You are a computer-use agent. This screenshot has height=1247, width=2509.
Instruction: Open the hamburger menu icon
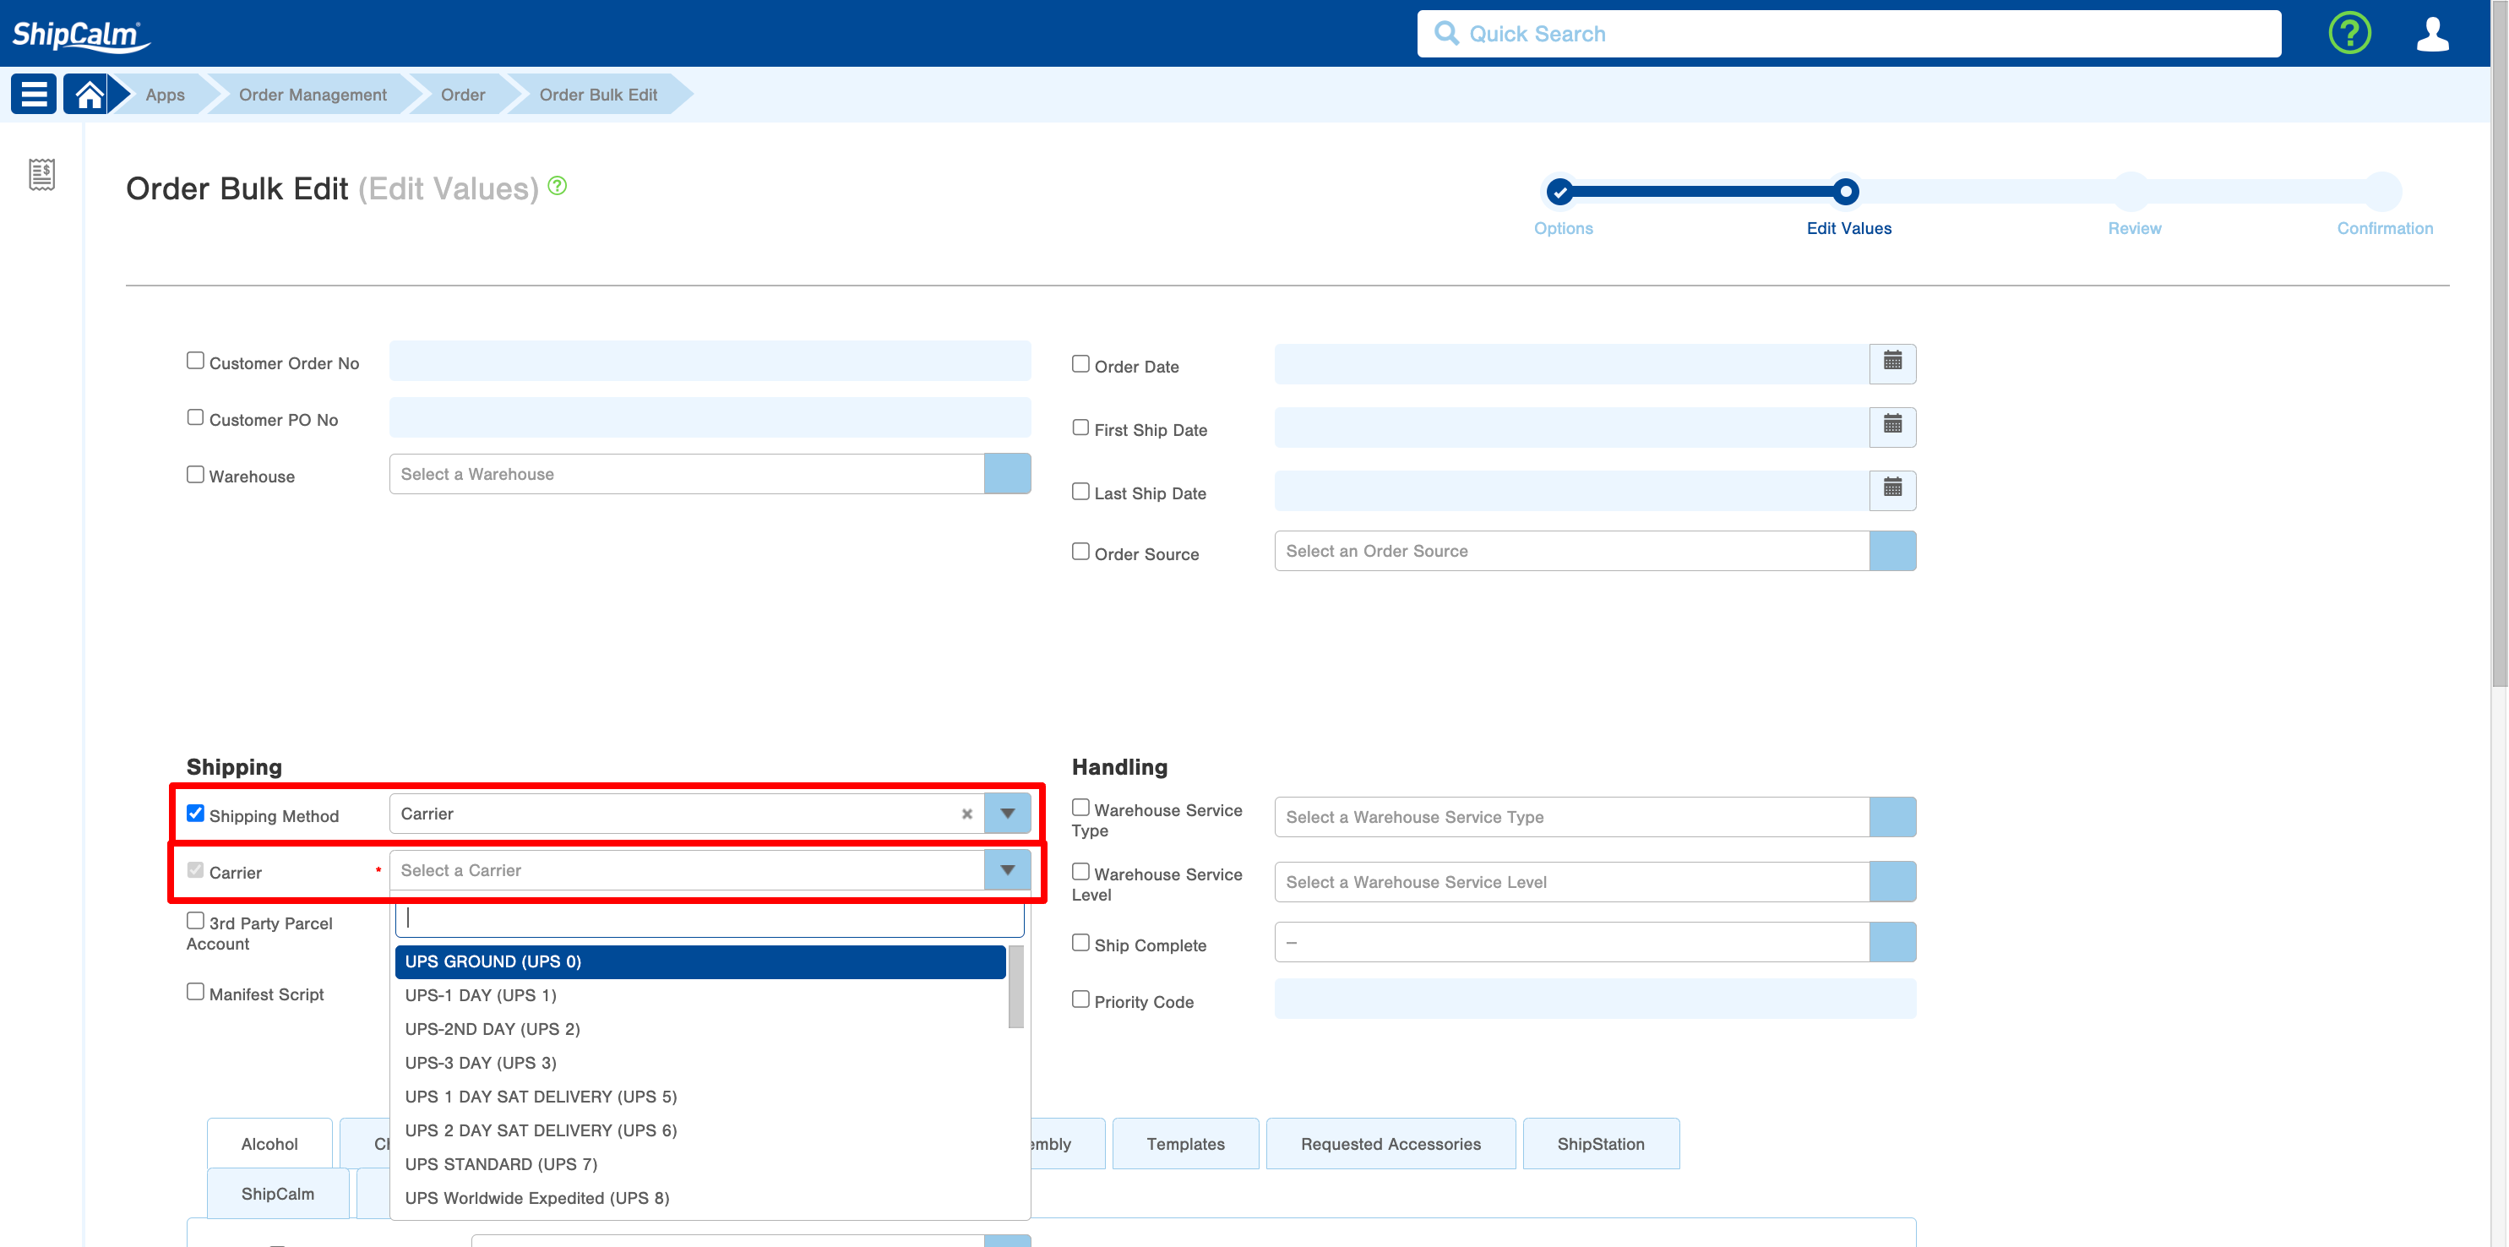click(x=33, y=94)
